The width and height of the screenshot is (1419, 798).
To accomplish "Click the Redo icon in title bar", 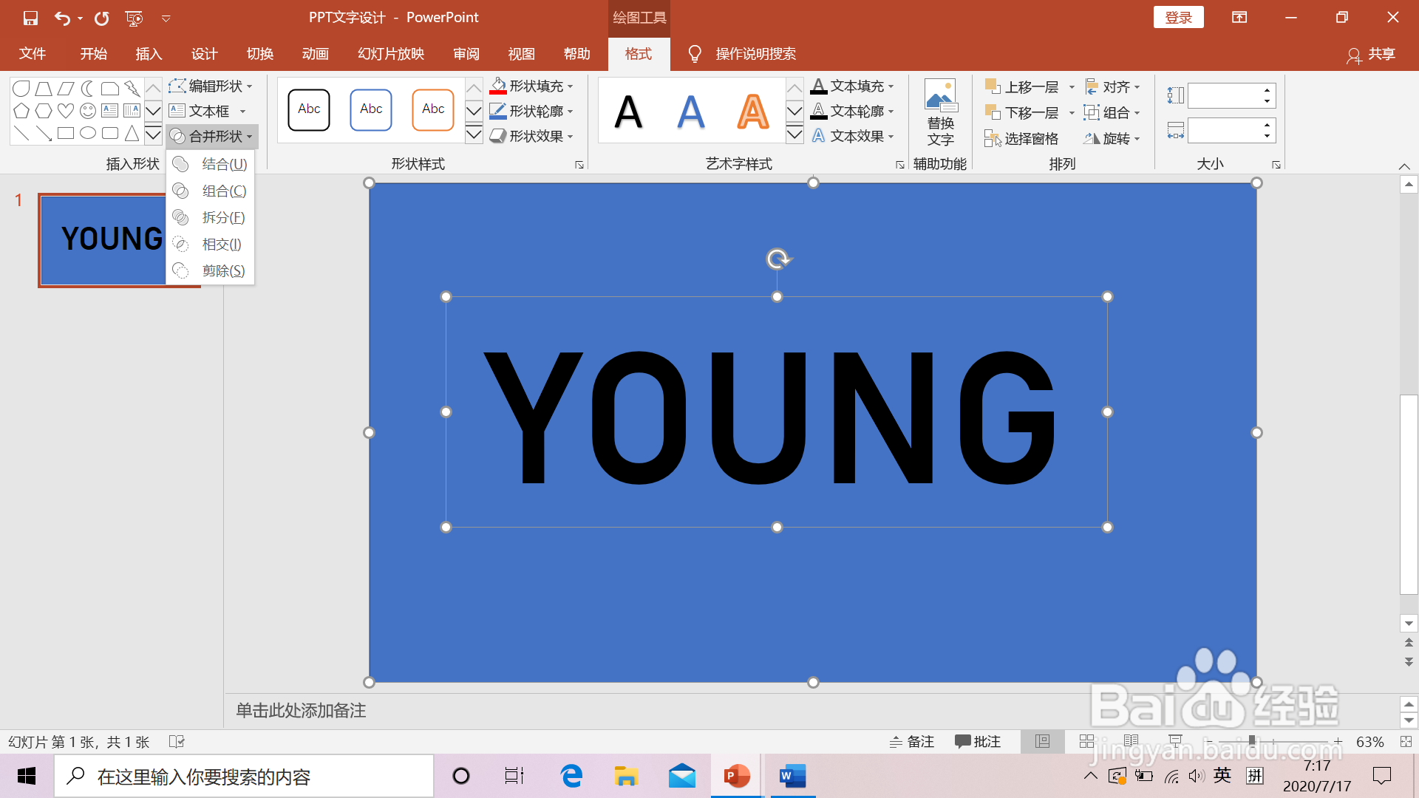I will (x=101, y=18).
